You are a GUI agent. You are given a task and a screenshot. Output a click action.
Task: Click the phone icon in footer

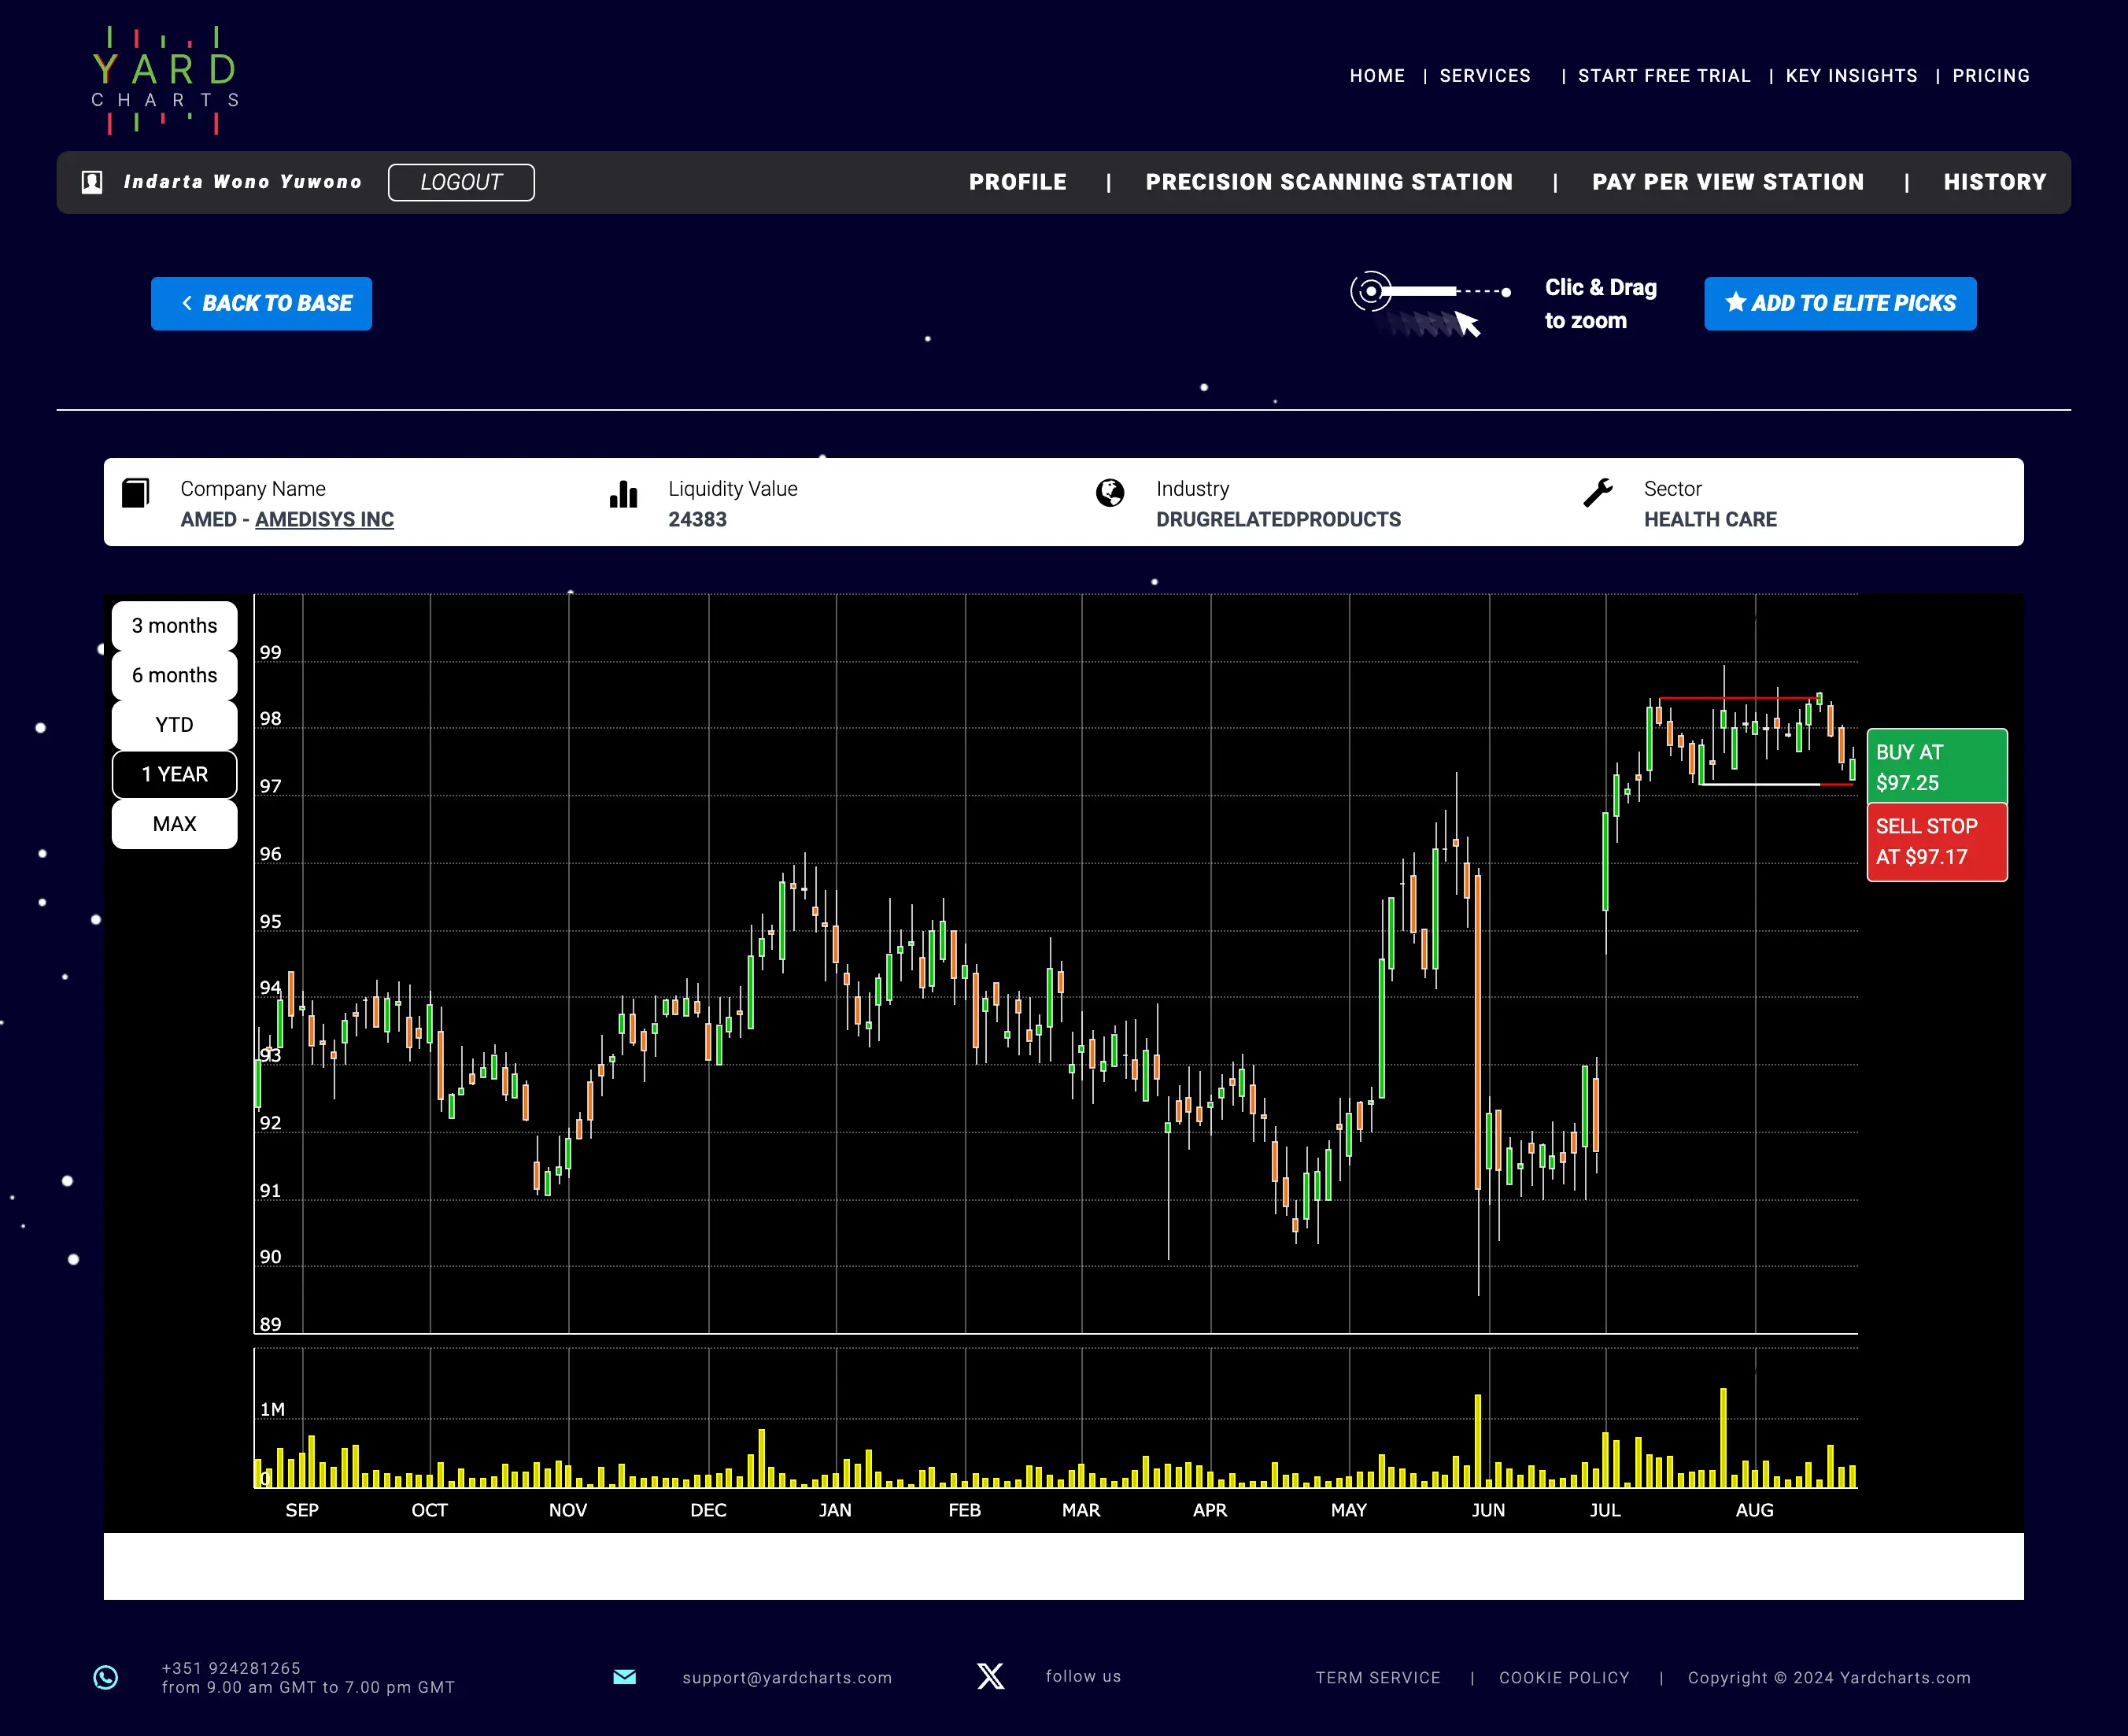pos(106,1677)
